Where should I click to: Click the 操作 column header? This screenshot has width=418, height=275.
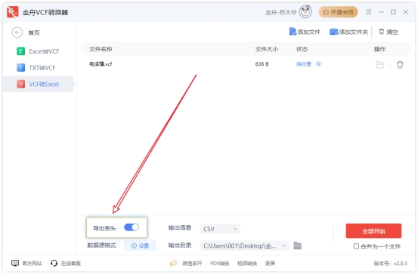(x=379, y=49)
